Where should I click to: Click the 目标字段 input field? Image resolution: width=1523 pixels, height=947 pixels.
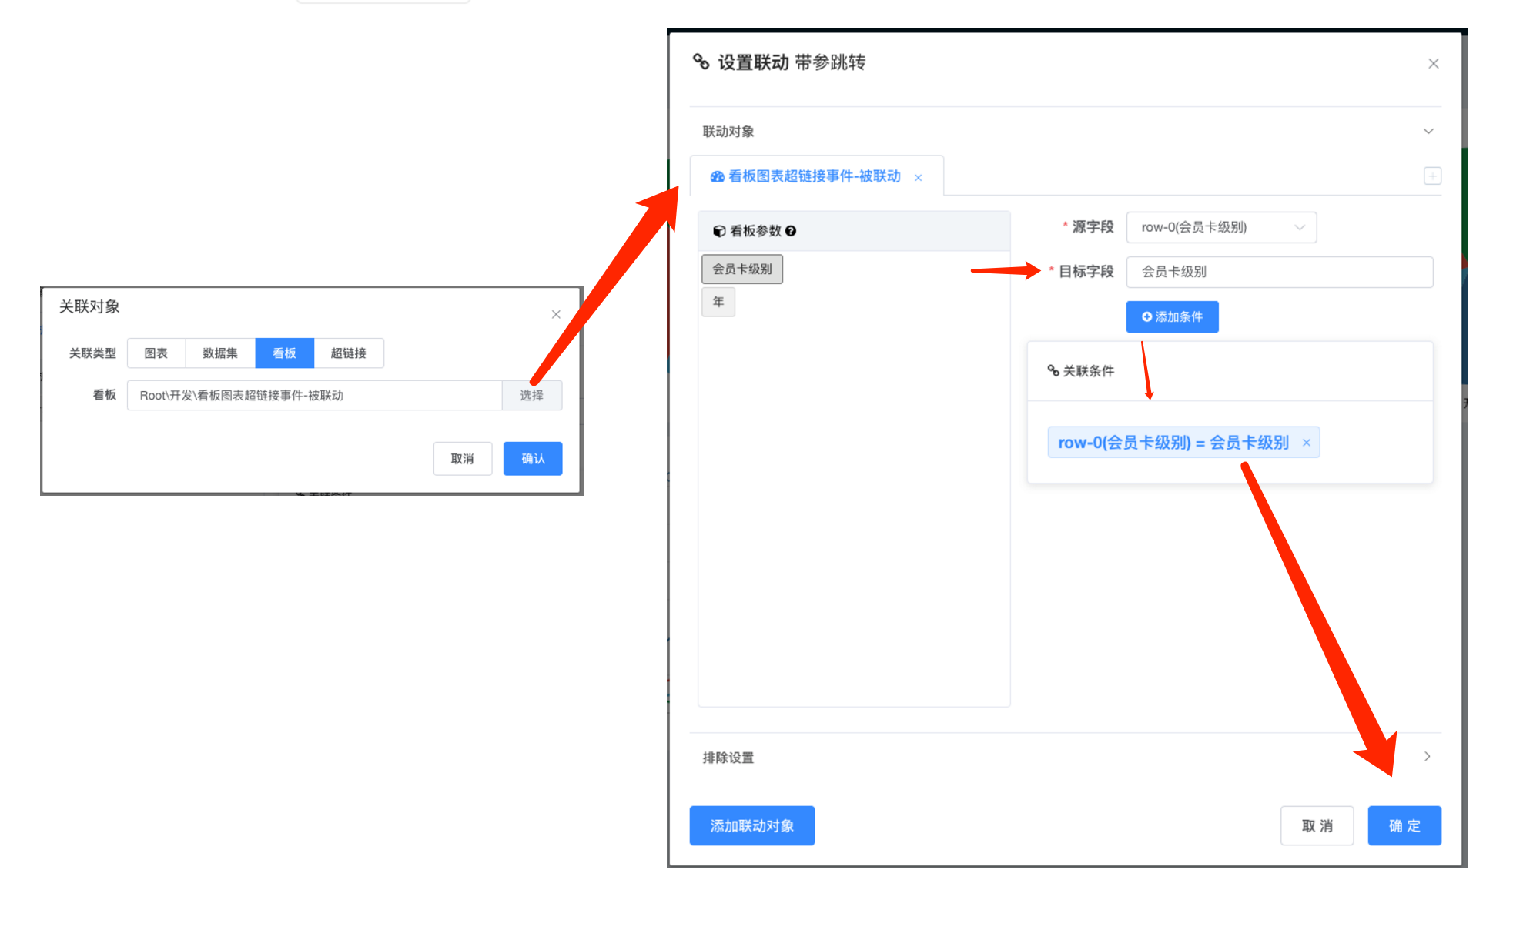click(1279, 273)
